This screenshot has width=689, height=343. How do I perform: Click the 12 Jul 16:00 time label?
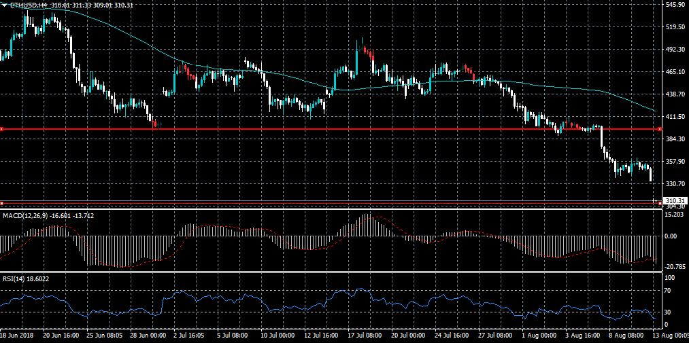click(x=322, y=335)
